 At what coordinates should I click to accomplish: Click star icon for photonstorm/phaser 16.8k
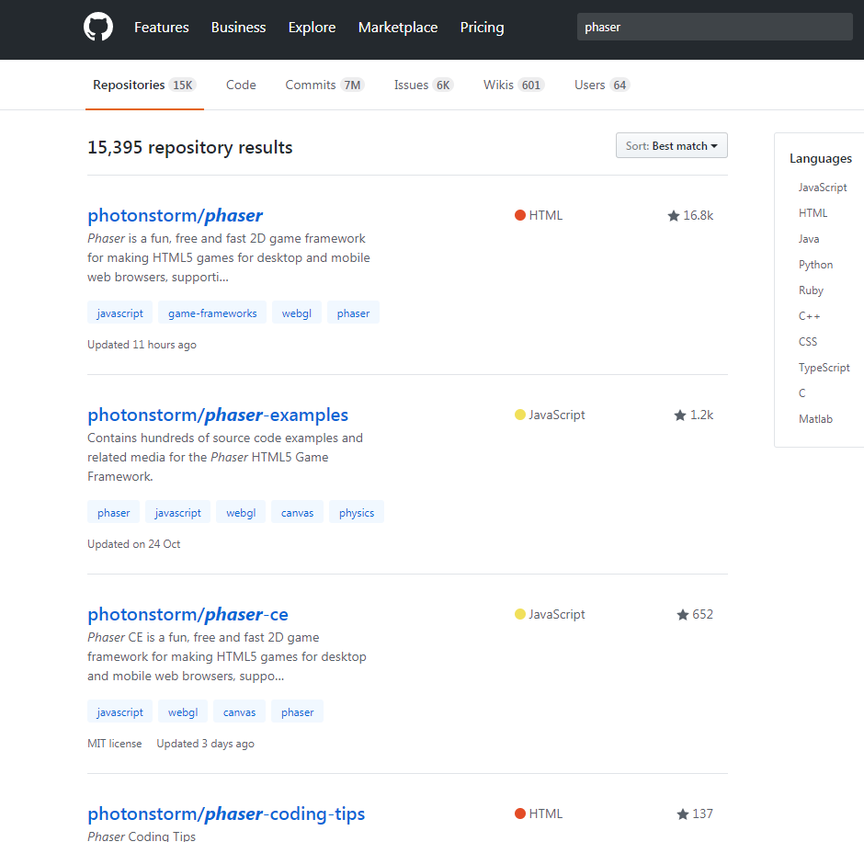pos(674,215)
